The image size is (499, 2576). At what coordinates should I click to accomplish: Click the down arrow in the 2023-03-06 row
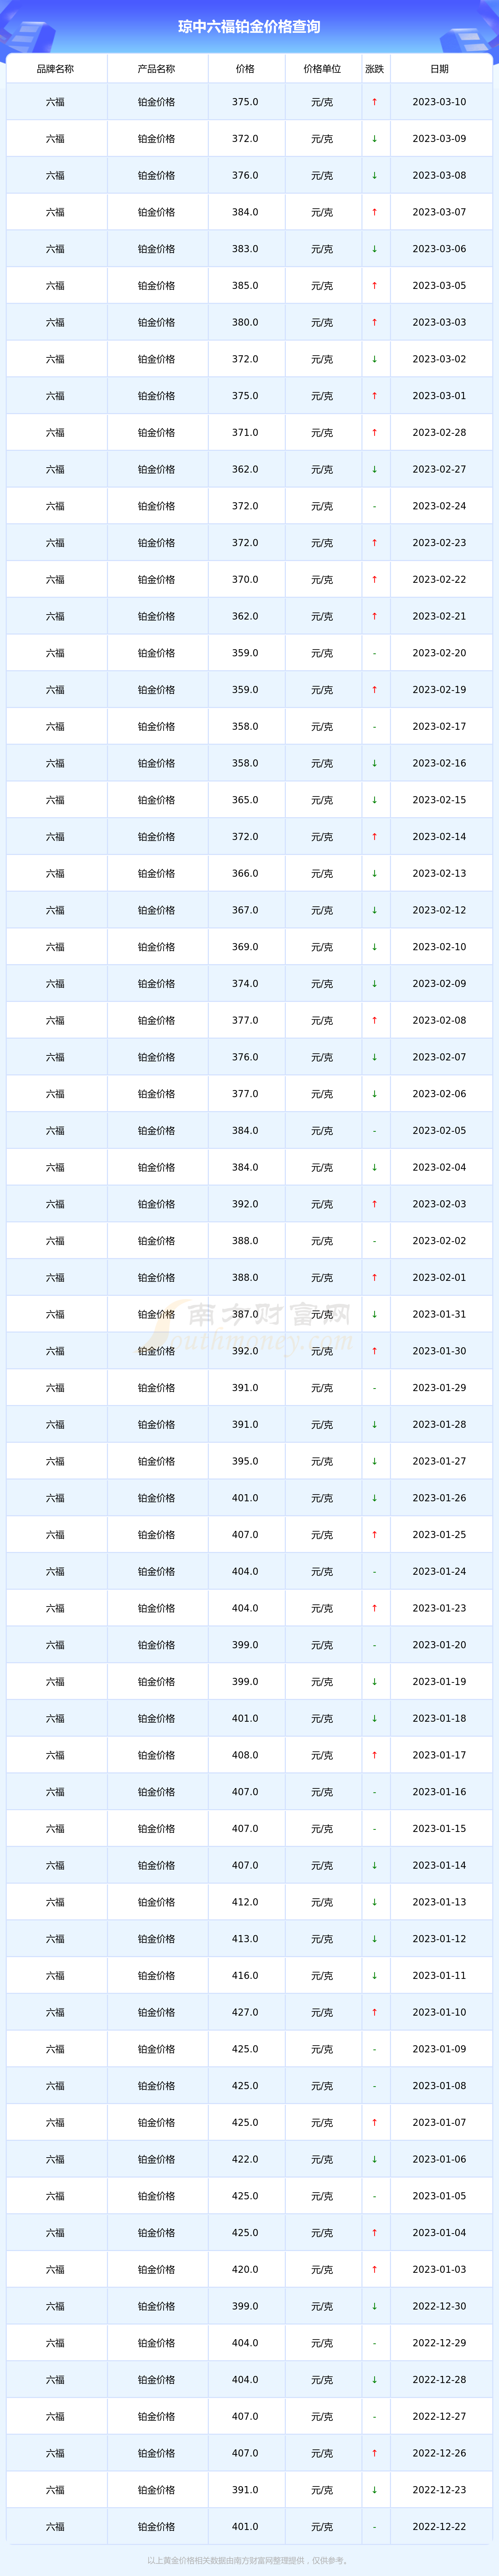coord(375,249)
